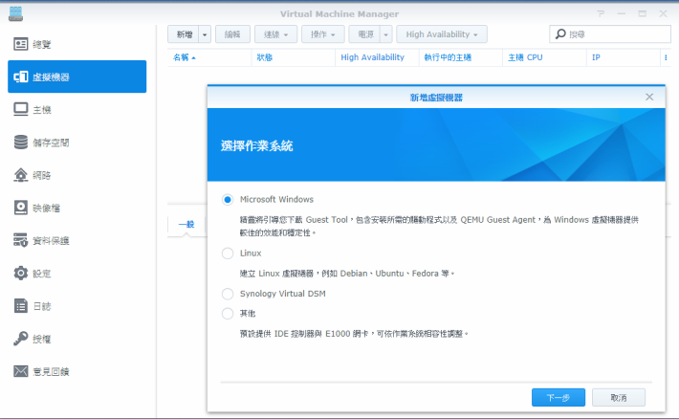Click the 搜尋 search input field

click(610, 34)
